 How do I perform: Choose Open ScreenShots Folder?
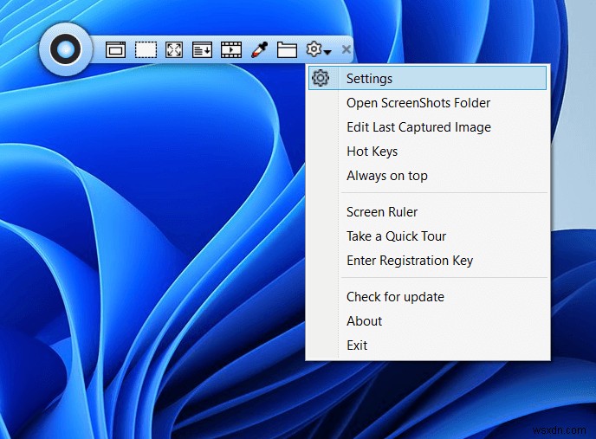(428, 103)
